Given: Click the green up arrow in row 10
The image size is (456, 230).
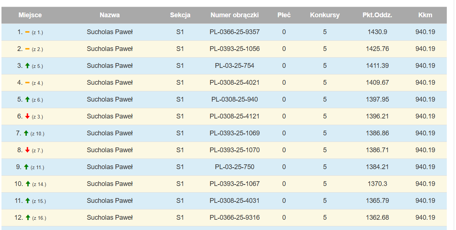Looking at the screenshot, I should click(28, 184).
